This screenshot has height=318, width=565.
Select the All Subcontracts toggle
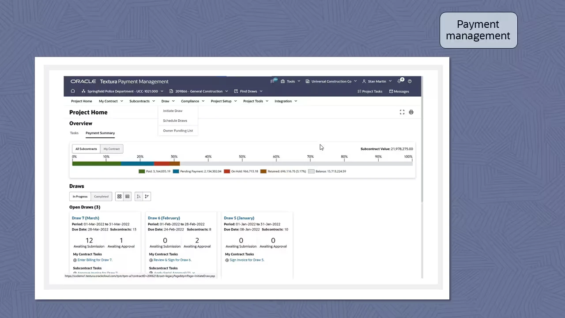pos(86,149)
